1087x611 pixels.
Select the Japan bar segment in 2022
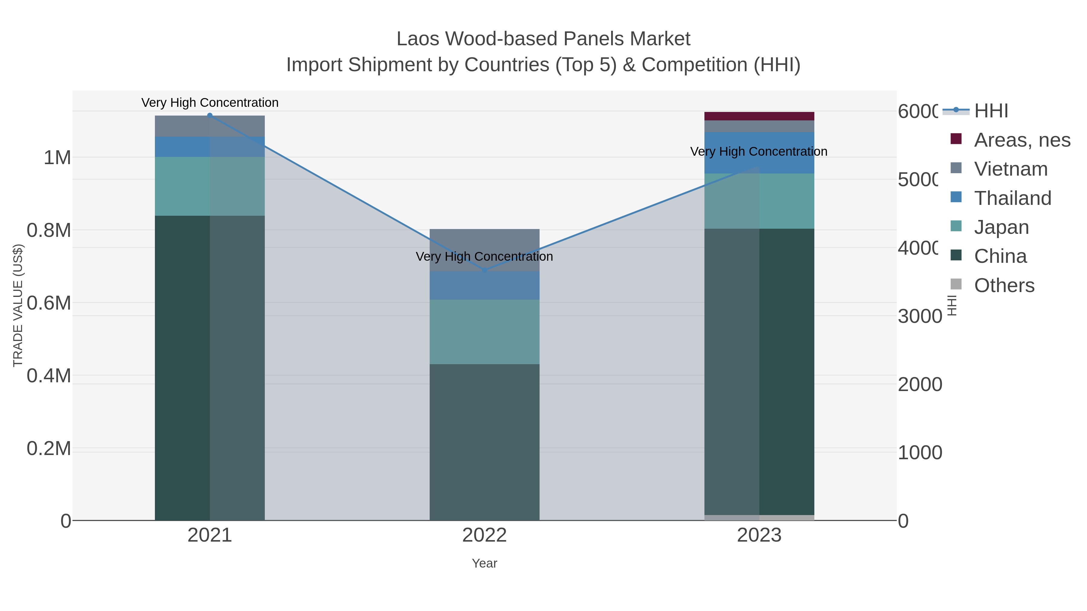coord(484,332)
